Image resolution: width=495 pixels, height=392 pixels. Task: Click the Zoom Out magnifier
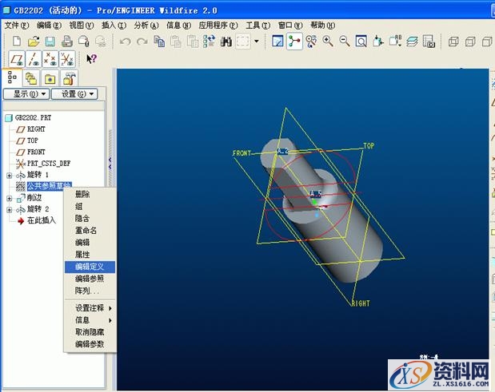click(345, 42)
